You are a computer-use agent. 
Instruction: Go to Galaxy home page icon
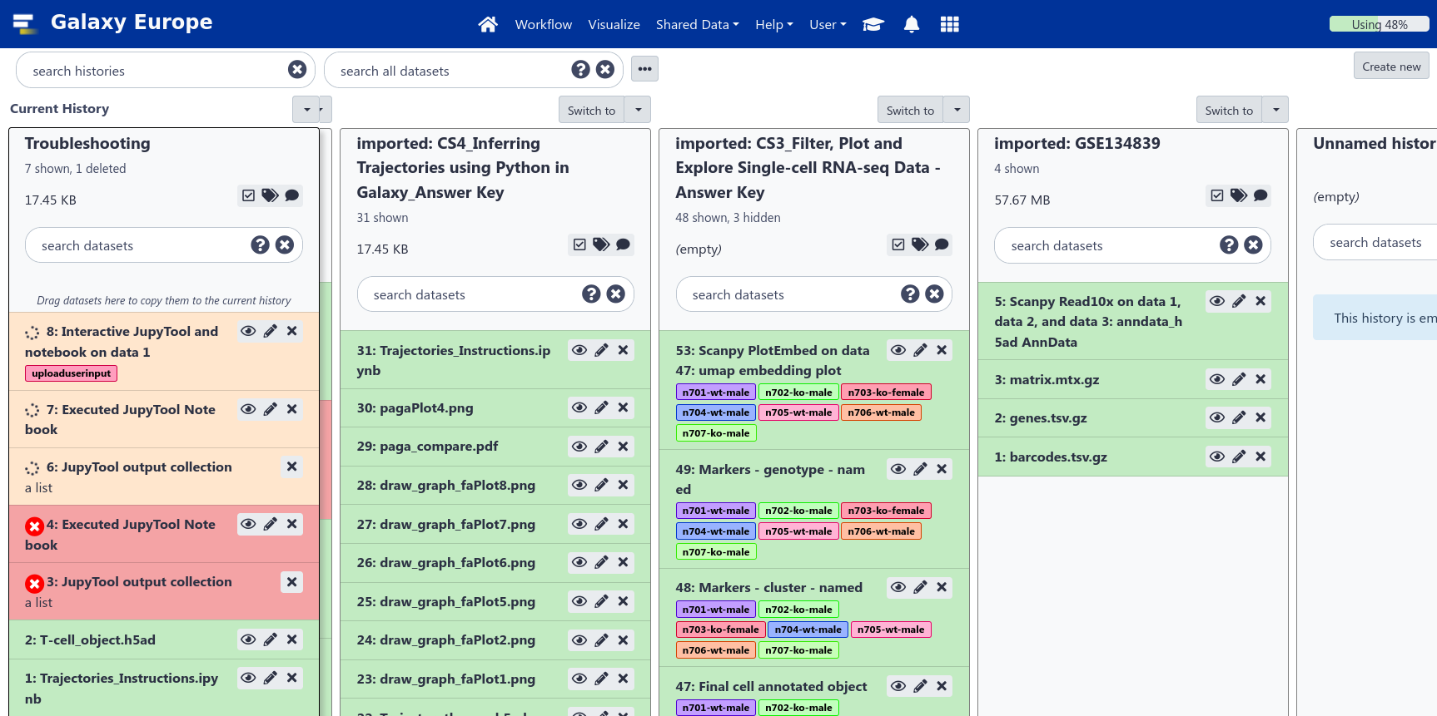488,24
